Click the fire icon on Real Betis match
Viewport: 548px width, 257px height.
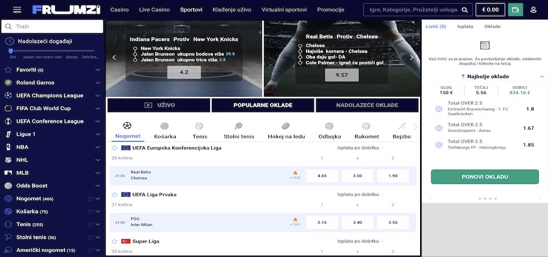coord(295,173)
